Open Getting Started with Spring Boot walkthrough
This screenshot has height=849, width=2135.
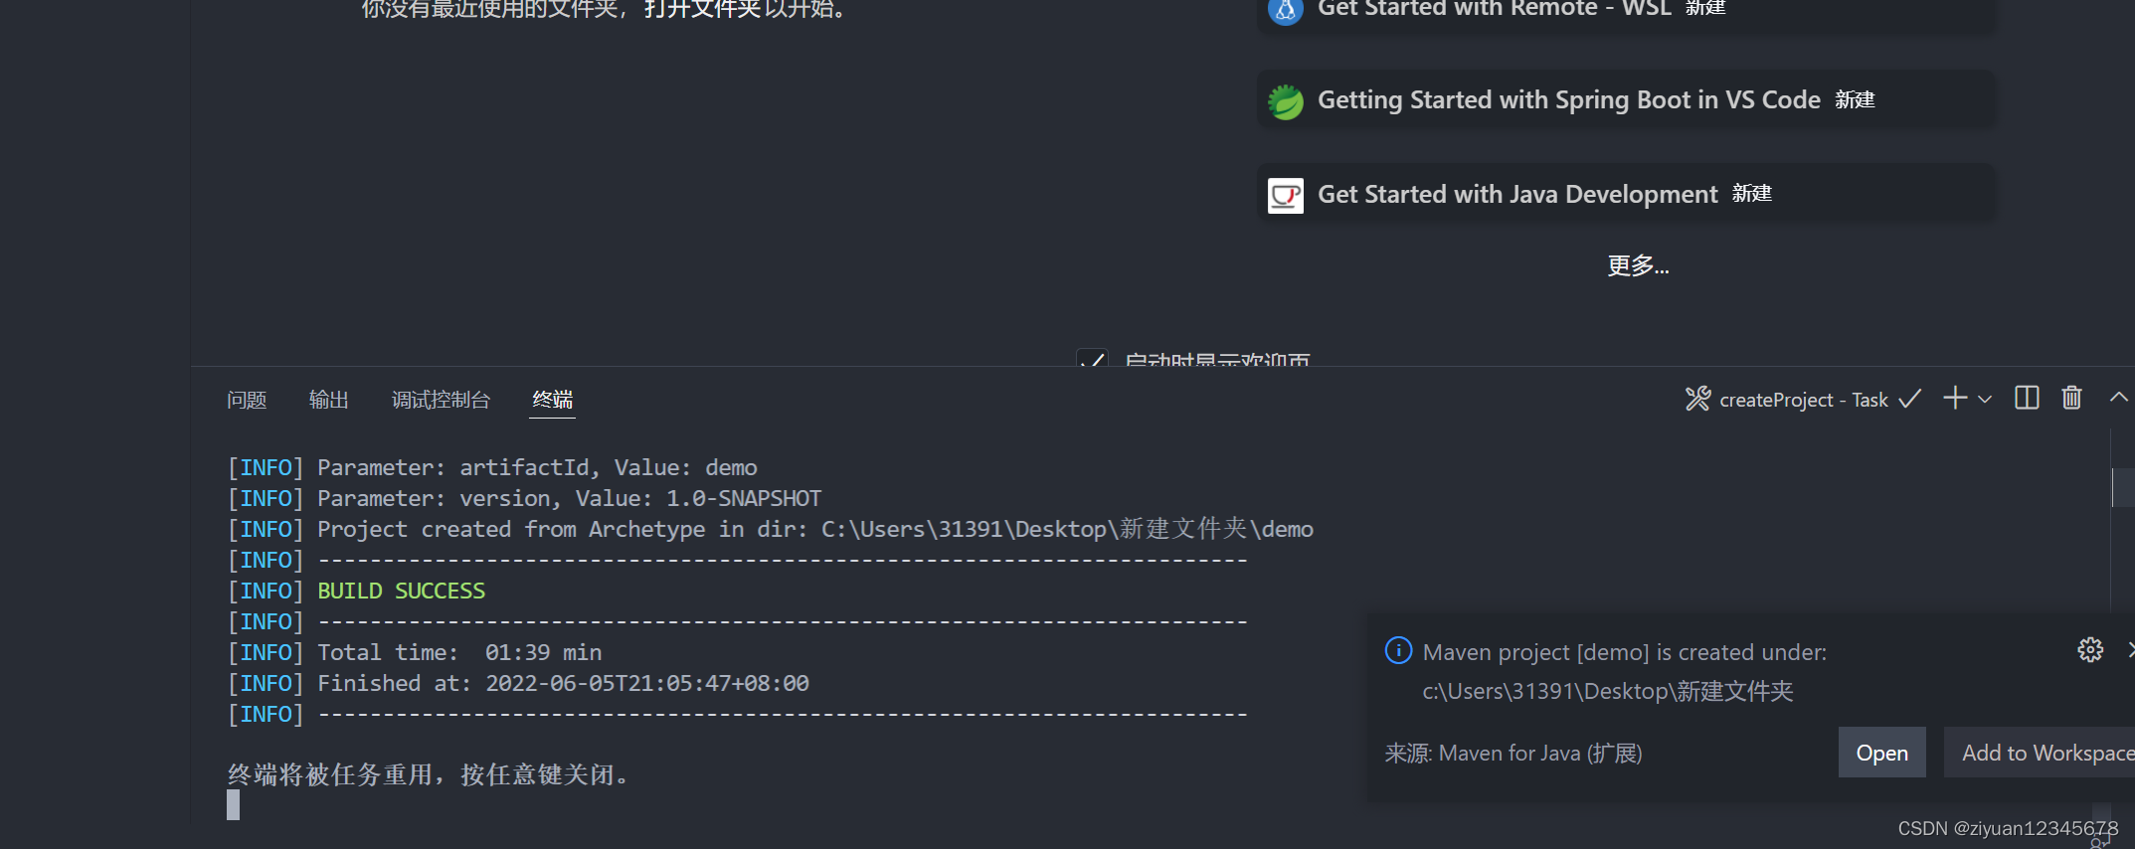pos(1625,100)
